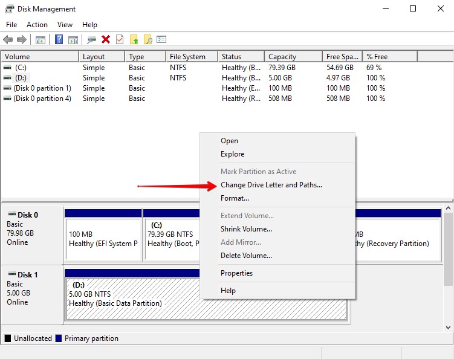Screen dimensions: 454x359
Task: Click the properties checkmark toolbar icon
Action: [x=120, y=39]
